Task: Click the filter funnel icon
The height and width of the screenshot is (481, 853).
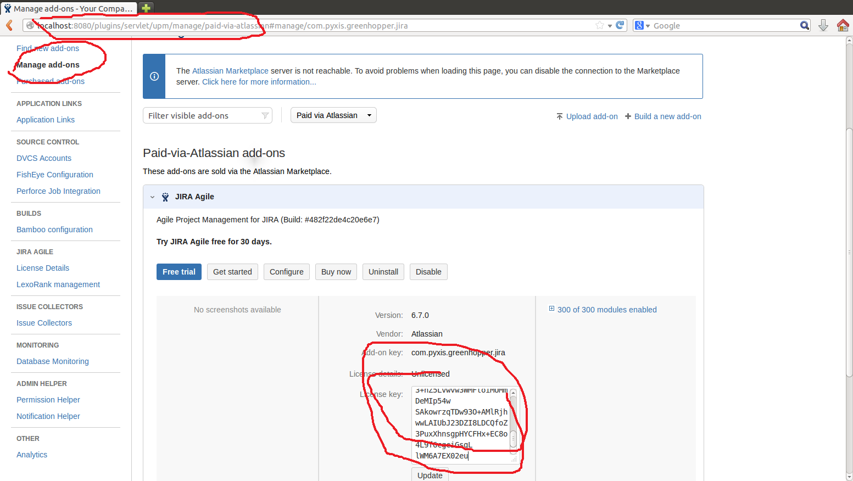Action: (265, 116)
